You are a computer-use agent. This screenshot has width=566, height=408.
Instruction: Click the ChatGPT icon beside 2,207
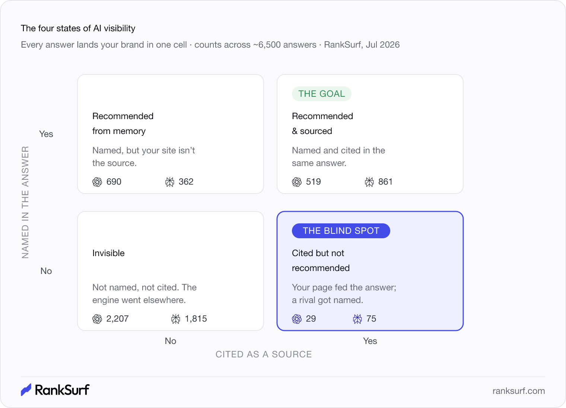click(97, 319)
